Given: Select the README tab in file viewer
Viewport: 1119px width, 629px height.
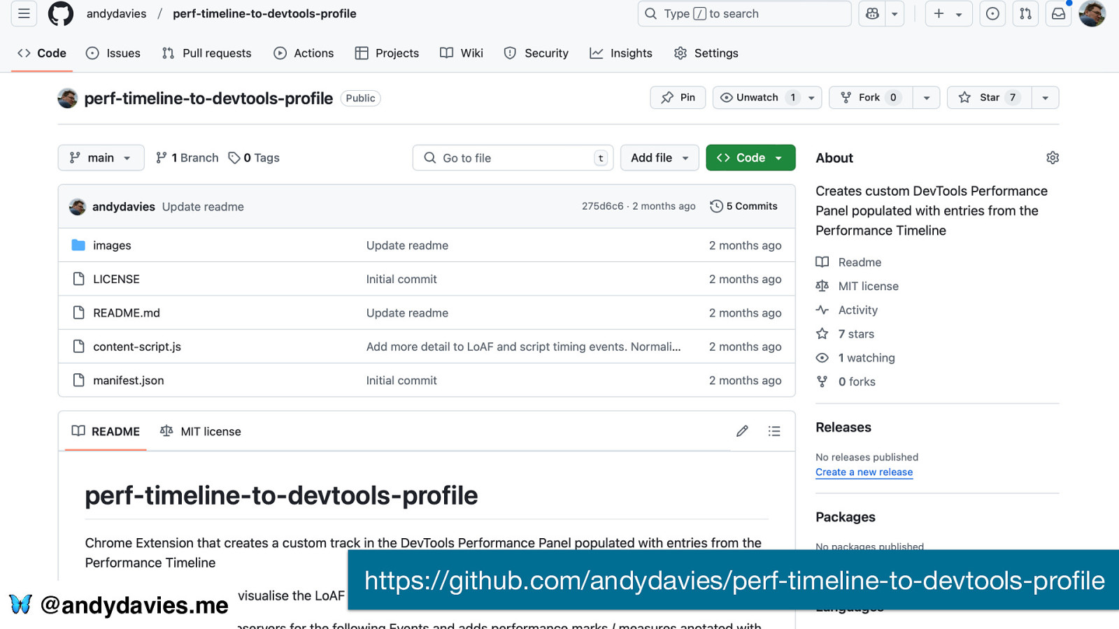Looking at the screenshot, I should click(x=106, y=431).
